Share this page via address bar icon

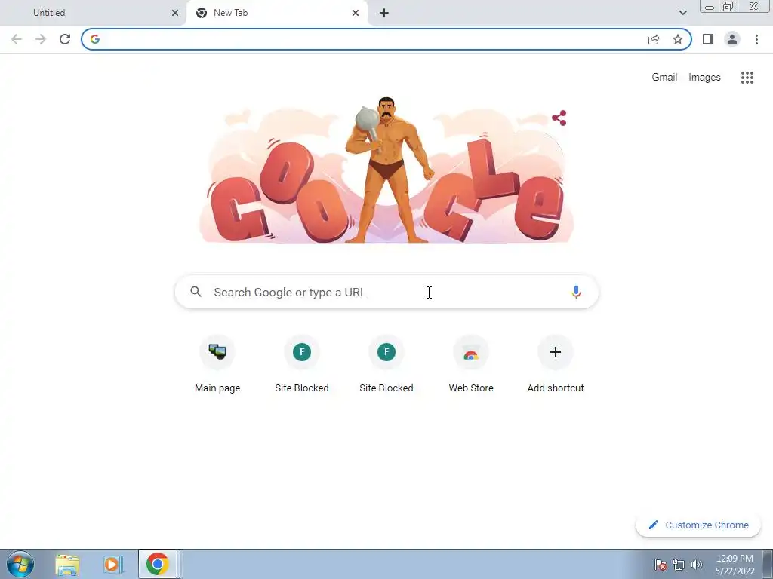pyautogui.click(x=654, y=39)
